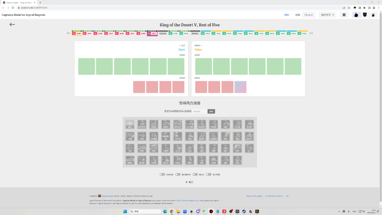Image resolution: width=382 pixels, height=215 pixels.
Task: Click the final PICK turn in the timeline
Action: click(x=303, y=33)
